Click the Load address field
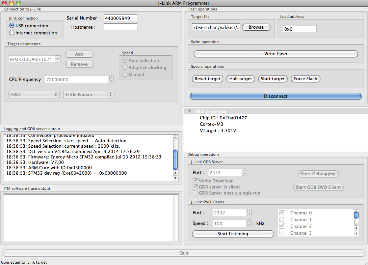The width and height of the screenshot is (368, 265). point(299,29)
